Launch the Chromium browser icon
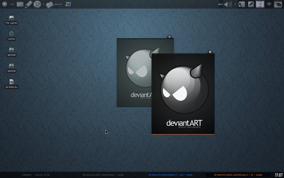 [x=37, y=4]
